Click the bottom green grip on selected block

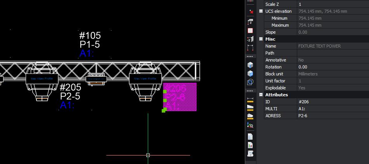pyautogui.click(x=164, y=111)
